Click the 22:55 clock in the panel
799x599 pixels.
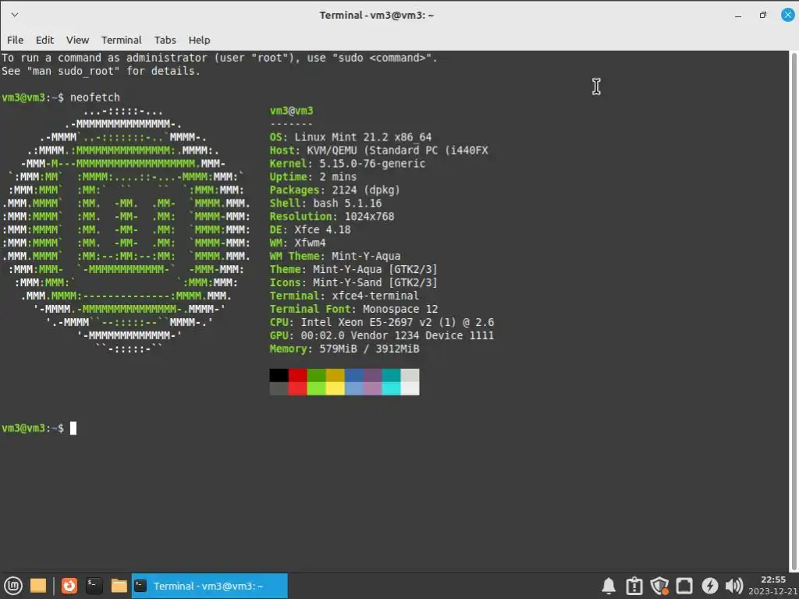(773, 580)
